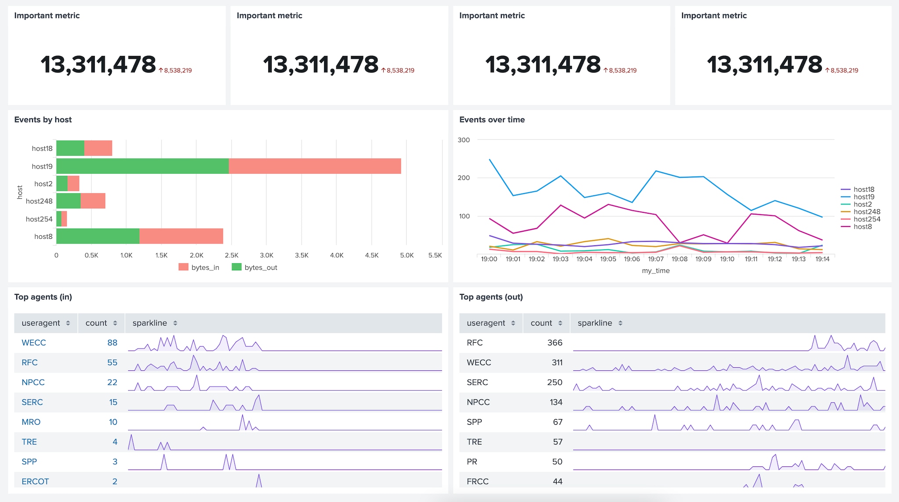Click the bytes_in legend color swatch
The width and height of the screenshot is (899, 502).
(183, 267)
